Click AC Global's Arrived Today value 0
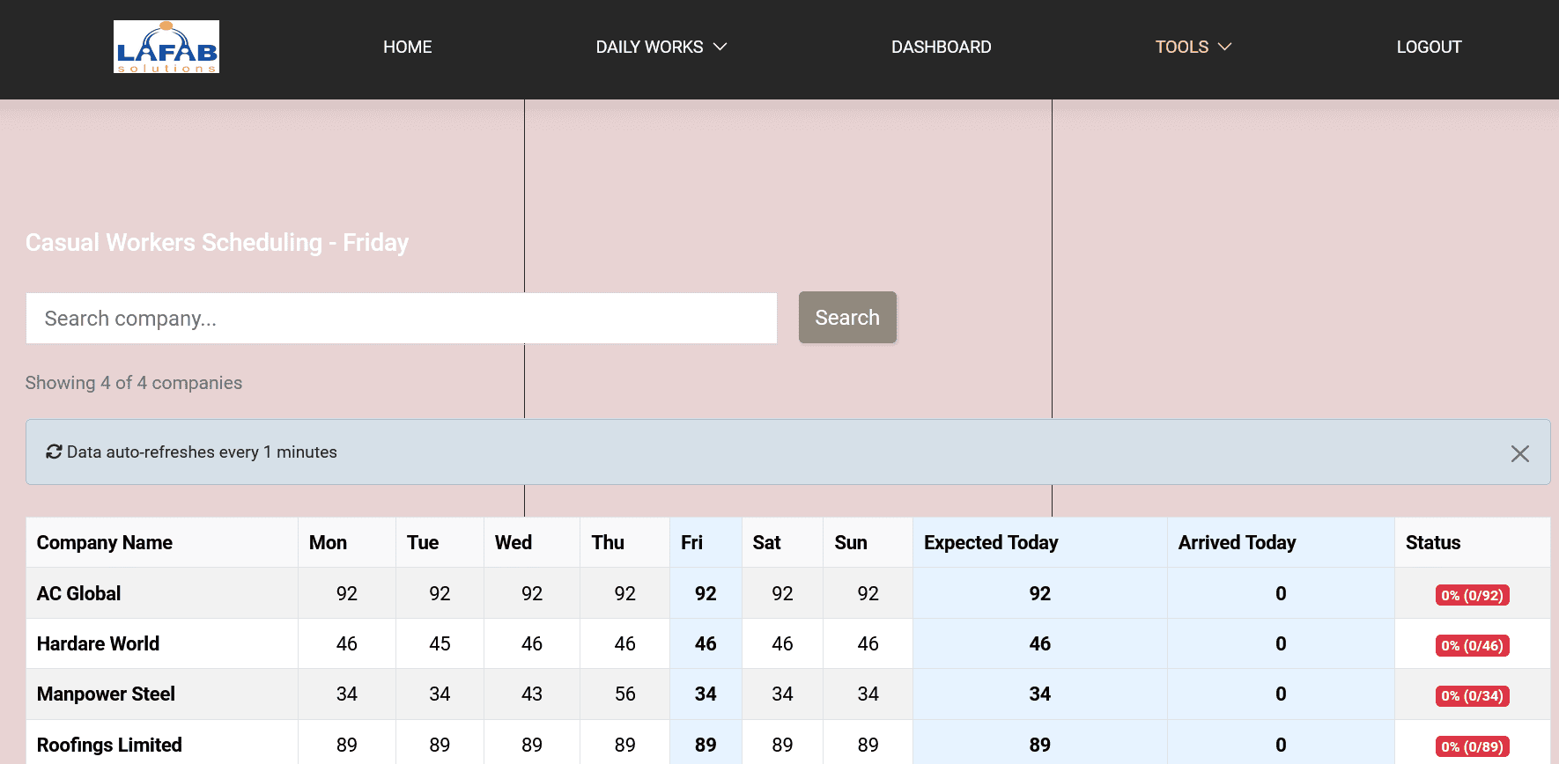Viewport: 1559px width, 764px height. point(1281,593)
